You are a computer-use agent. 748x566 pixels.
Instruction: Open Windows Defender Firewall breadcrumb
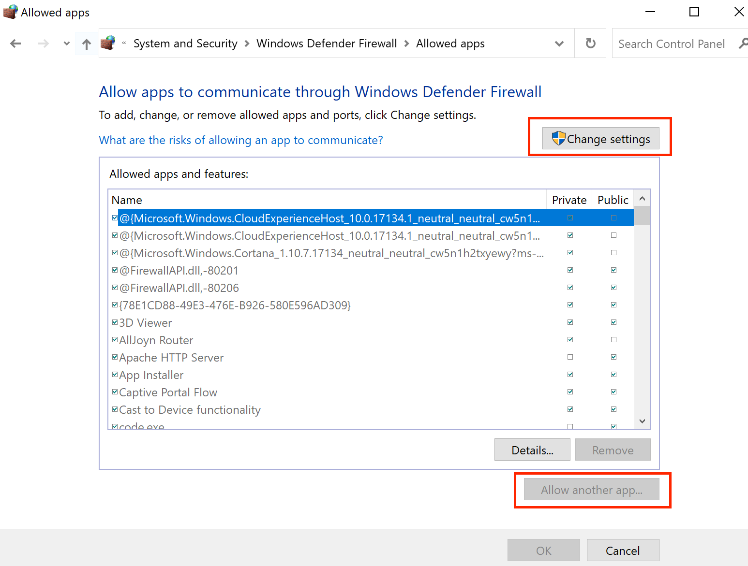click(x=327, y=44)
